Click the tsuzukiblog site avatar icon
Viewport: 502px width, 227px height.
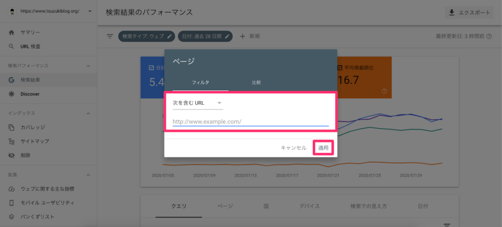tap(12, 11)
